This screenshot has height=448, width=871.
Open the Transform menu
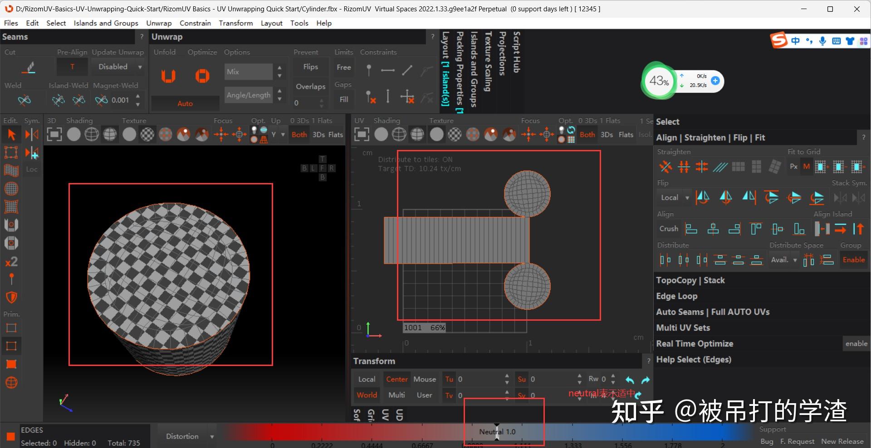(x=235, y=23)
